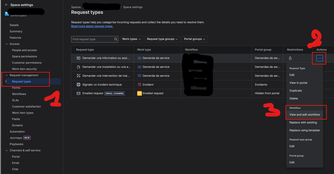Open Portal under Channels & self service
The height and width of the screenshot is (174, 334).
(x=16, y=157)
